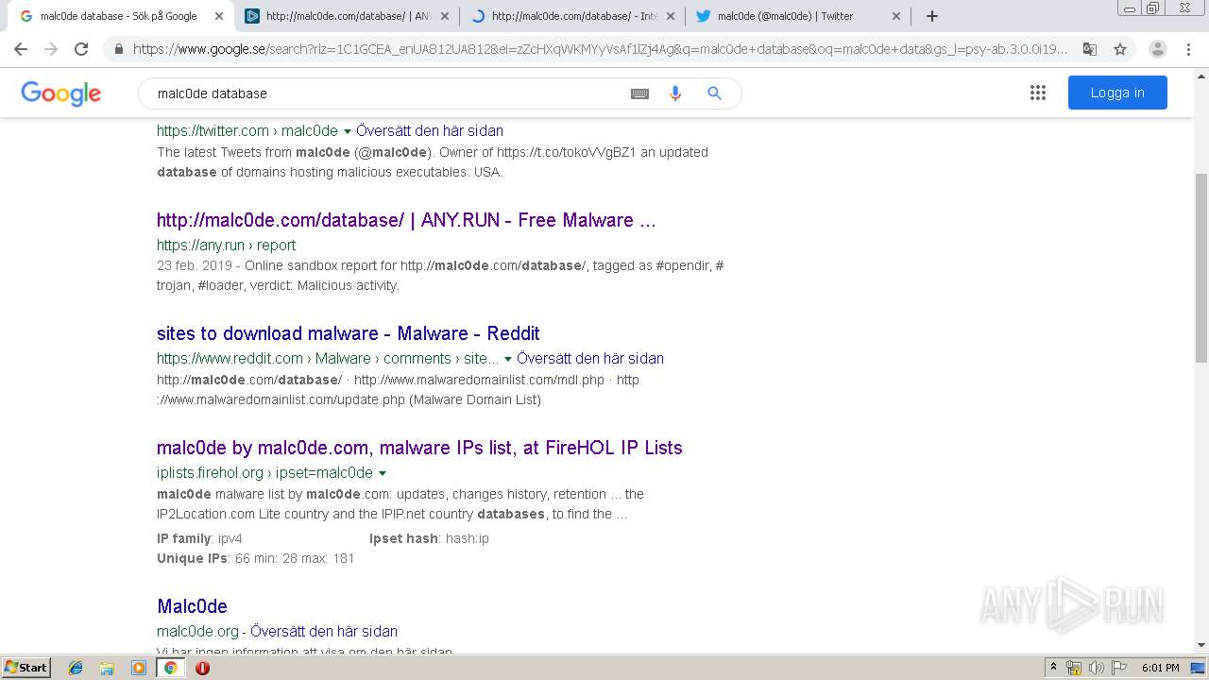1209x680 pixels.
Task: Expand the reddit.com result dropdown arrow
Action: tap(508, 359)
